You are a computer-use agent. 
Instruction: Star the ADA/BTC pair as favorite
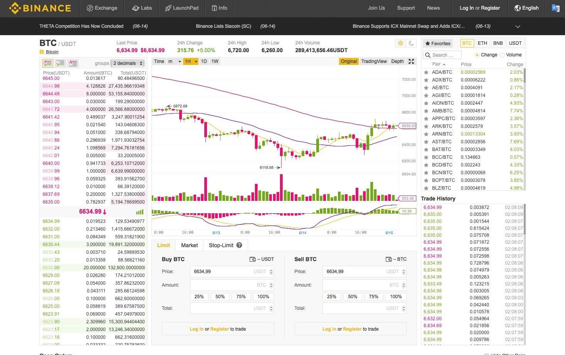tap(426, 72)
